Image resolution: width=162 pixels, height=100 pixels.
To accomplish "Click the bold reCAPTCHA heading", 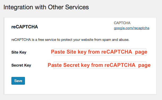I will point(25,27).
